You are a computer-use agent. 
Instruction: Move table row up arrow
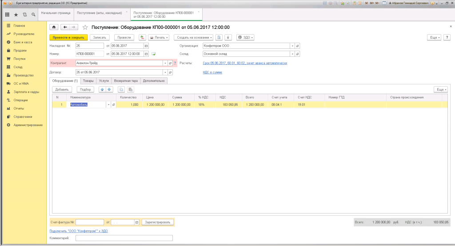(102, 90)
